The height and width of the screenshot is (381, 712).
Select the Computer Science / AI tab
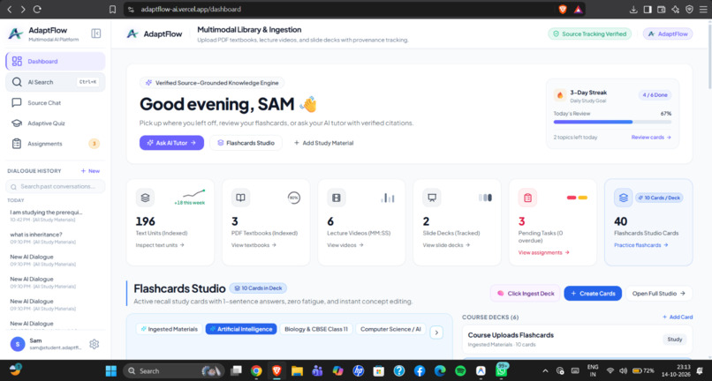coord(390,329)
